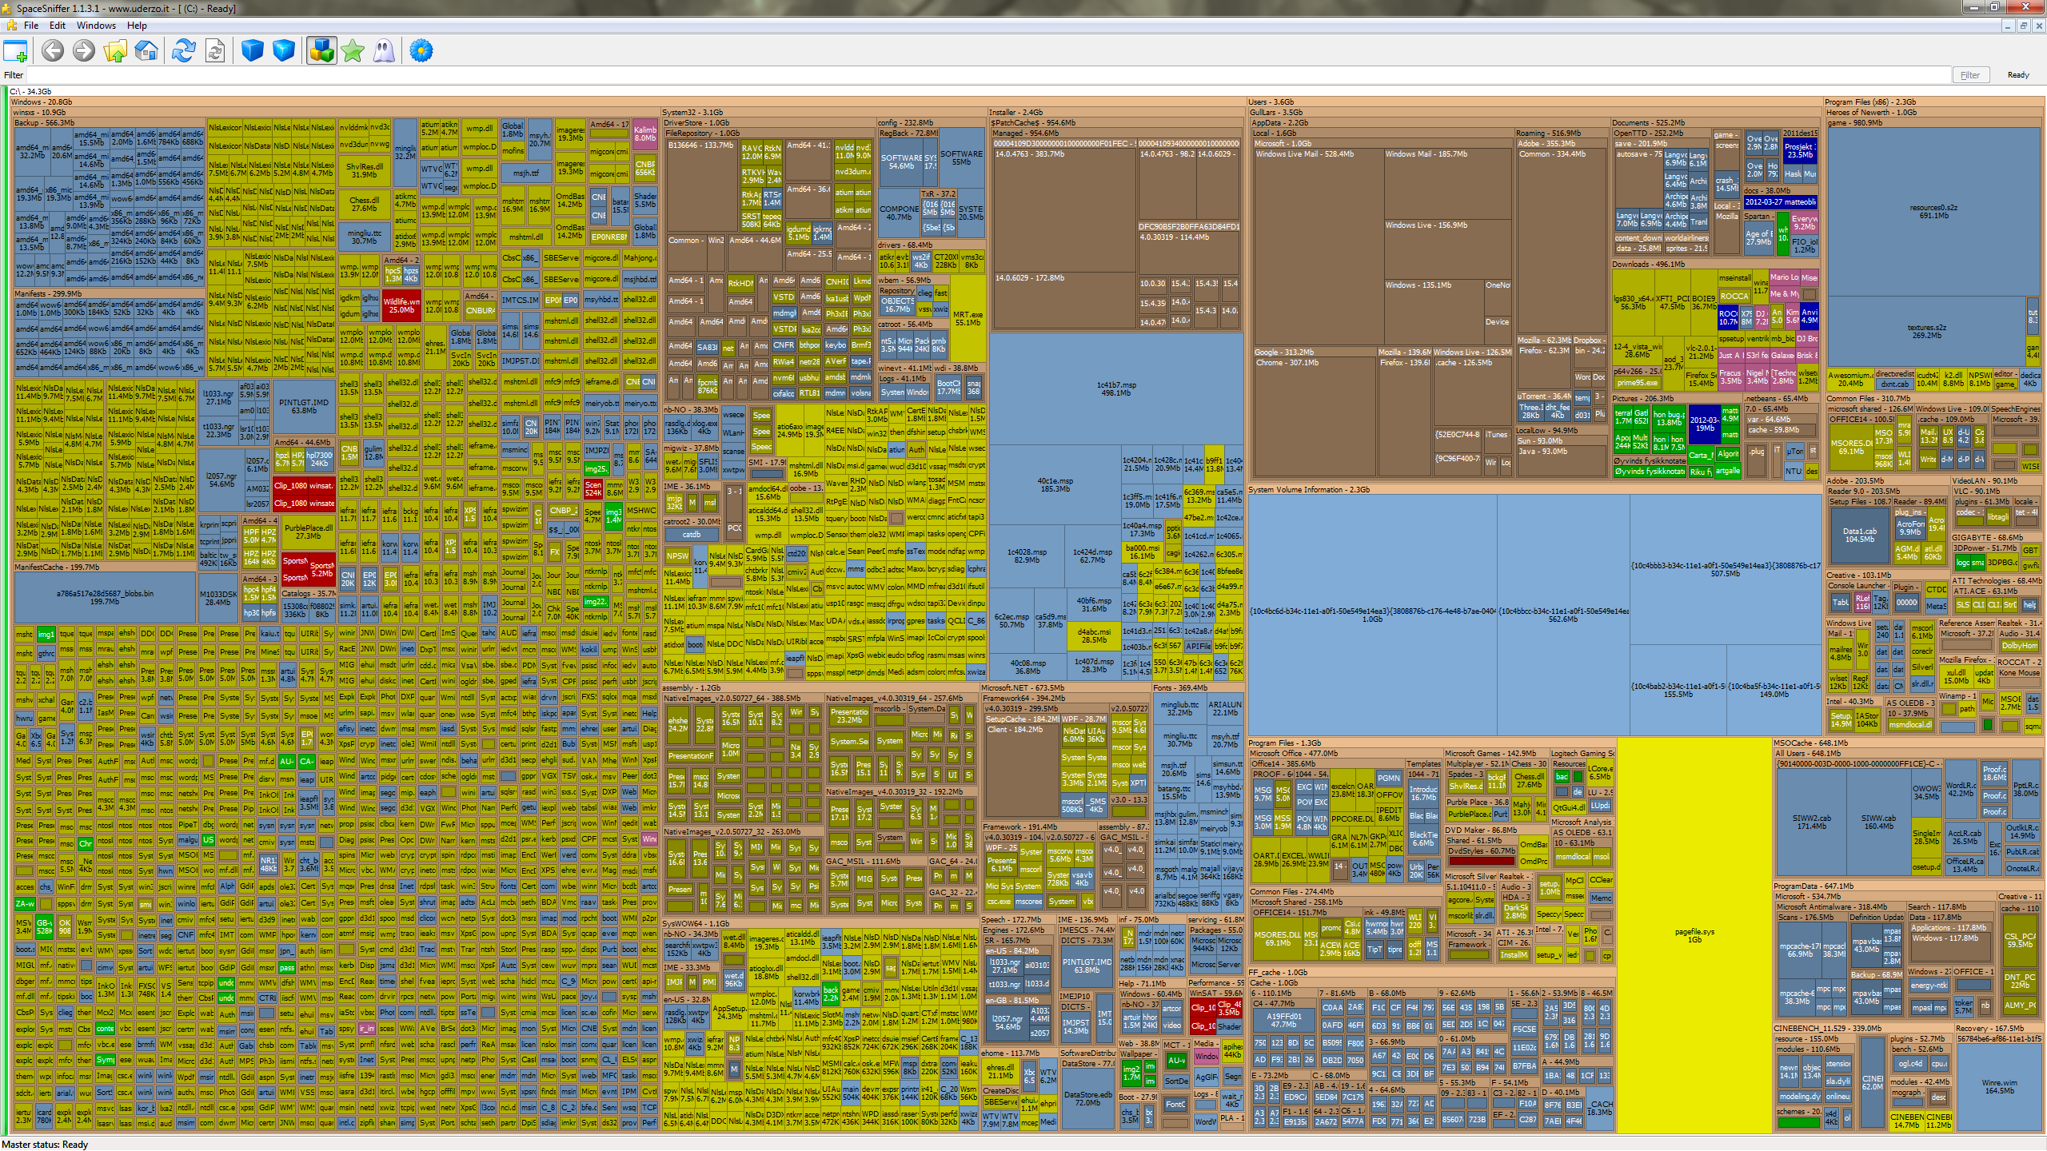Open a new view window

[16, 51]
